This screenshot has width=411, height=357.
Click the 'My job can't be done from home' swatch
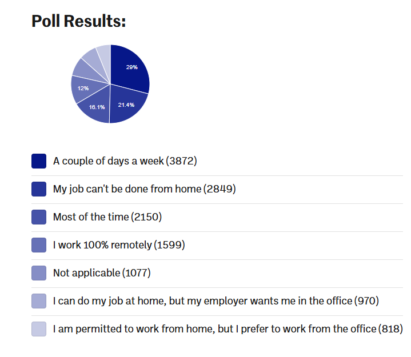pos(39,189)
